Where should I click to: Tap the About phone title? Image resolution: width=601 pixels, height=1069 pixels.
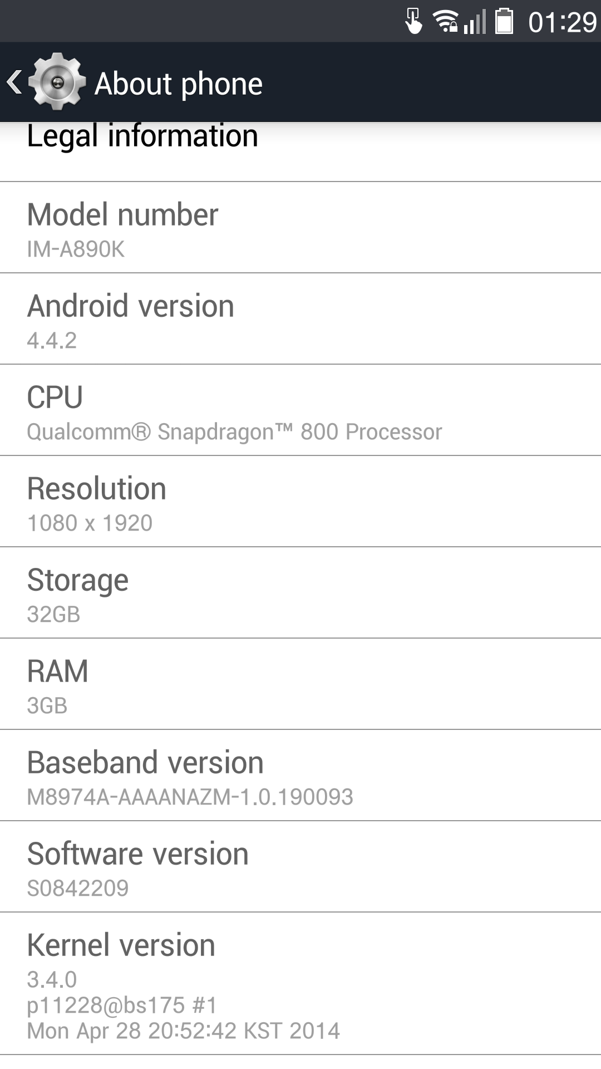pyautogui.click(x=178, y=84)
